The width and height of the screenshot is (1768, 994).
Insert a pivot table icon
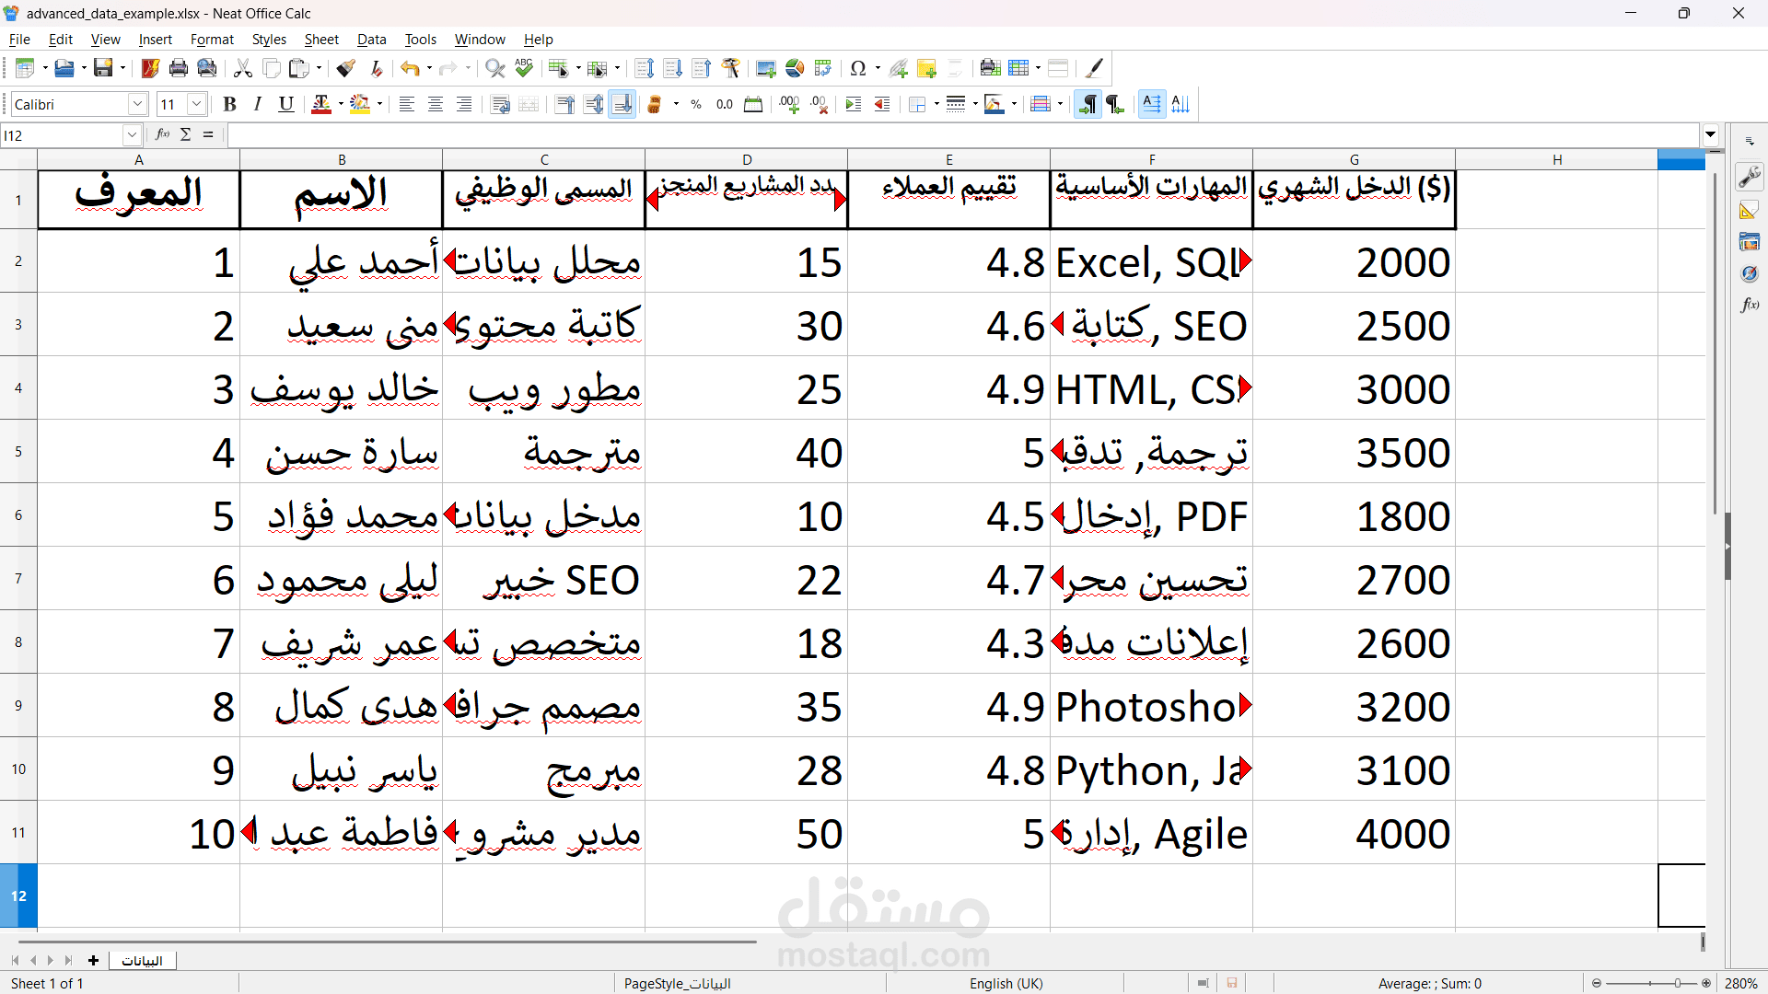pyautogui.click(x=823, y=68)
